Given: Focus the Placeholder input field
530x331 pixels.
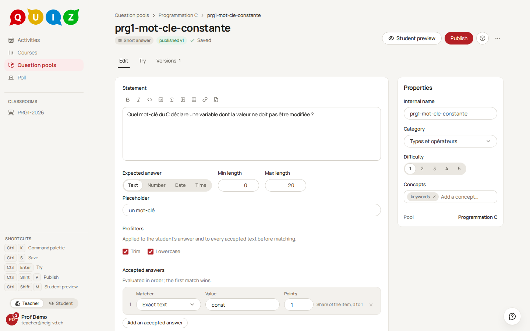Looking at the screenshot, I should [x=252, y=210].
